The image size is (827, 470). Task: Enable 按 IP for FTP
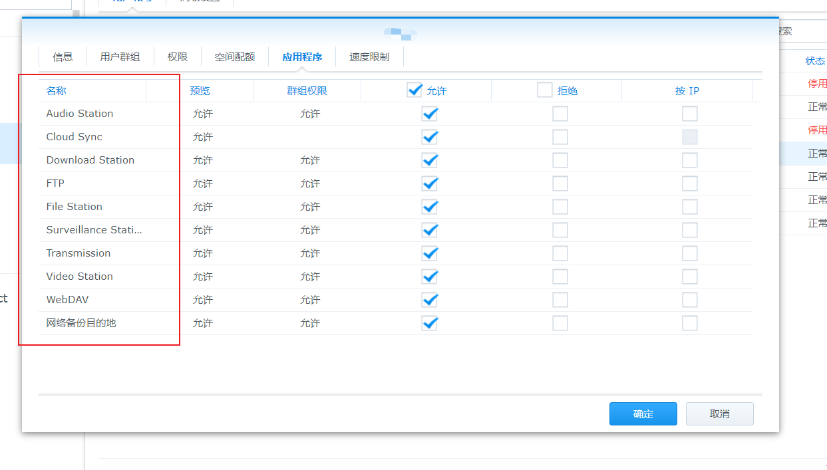(690, 183)
